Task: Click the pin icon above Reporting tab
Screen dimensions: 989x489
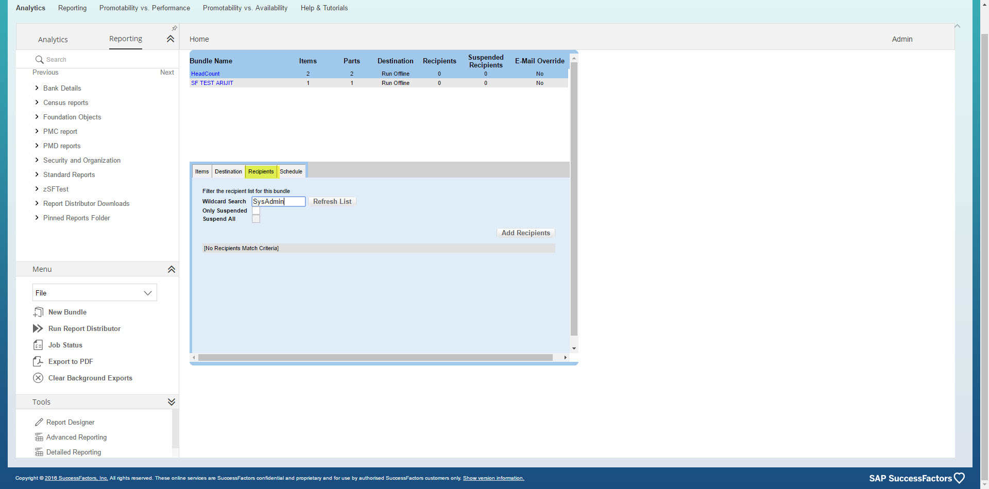Action: click(174, 28)
